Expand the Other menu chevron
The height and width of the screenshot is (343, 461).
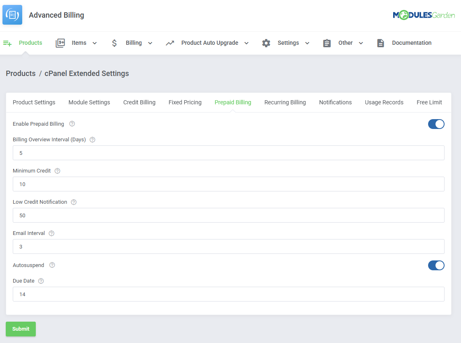click(361, 43)
